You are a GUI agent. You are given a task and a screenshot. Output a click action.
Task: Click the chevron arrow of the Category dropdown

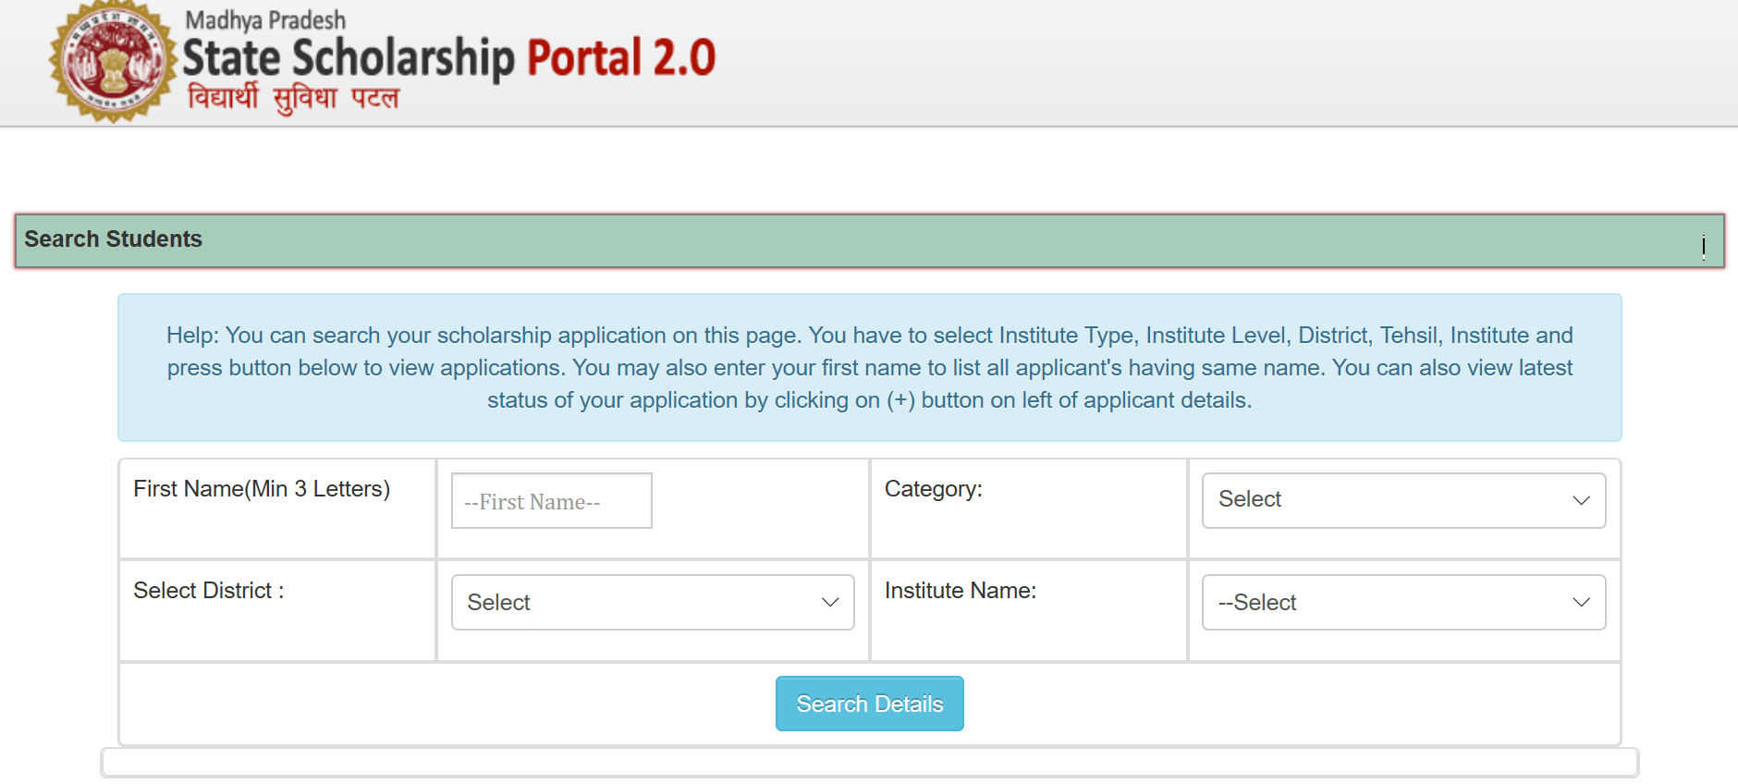pos(1581,500)
